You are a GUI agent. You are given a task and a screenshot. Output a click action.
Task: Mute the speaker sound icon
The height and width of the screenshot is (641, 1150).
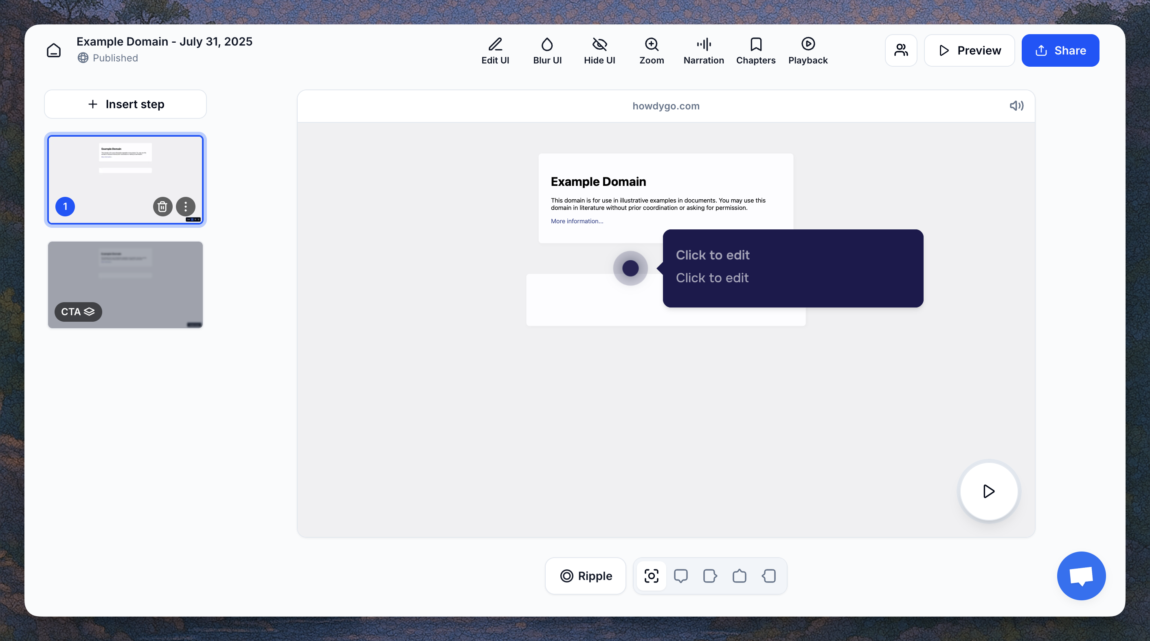tap(1016, 106)
